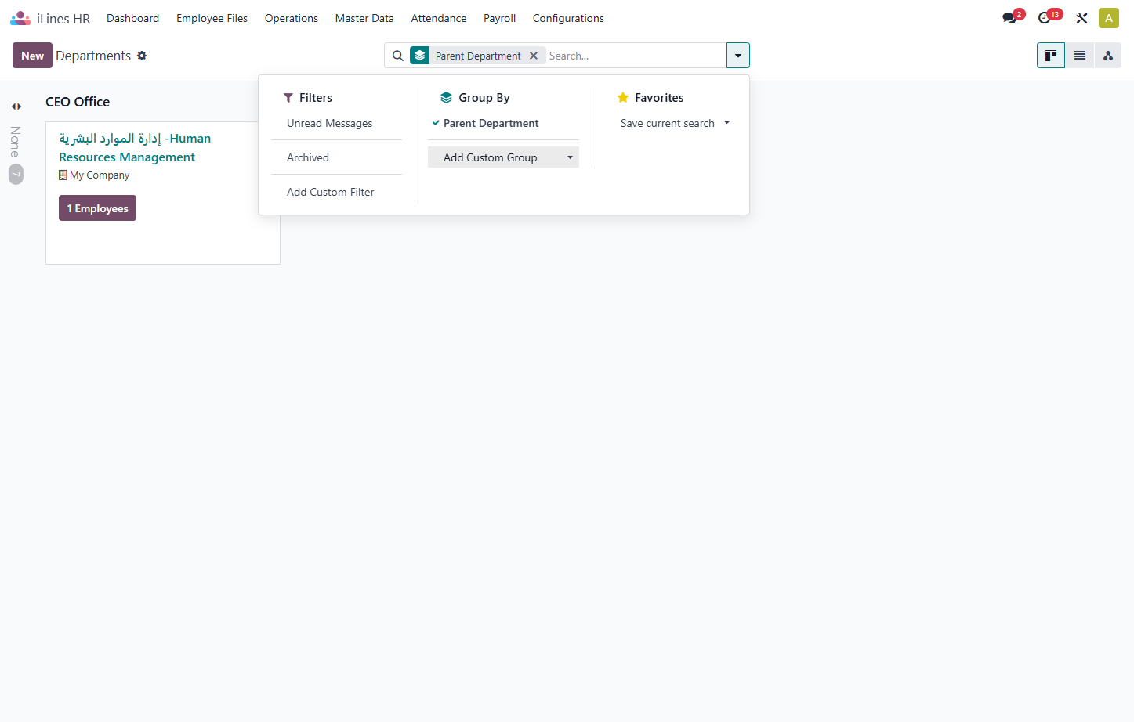1134x722 pixels.
Task: Click the iLines HR app logo
Action: point(20,18)
